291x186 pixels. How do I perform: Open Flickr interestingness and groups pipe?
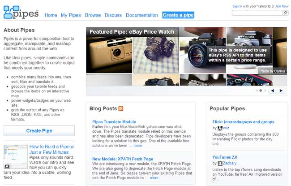(243, 122)
